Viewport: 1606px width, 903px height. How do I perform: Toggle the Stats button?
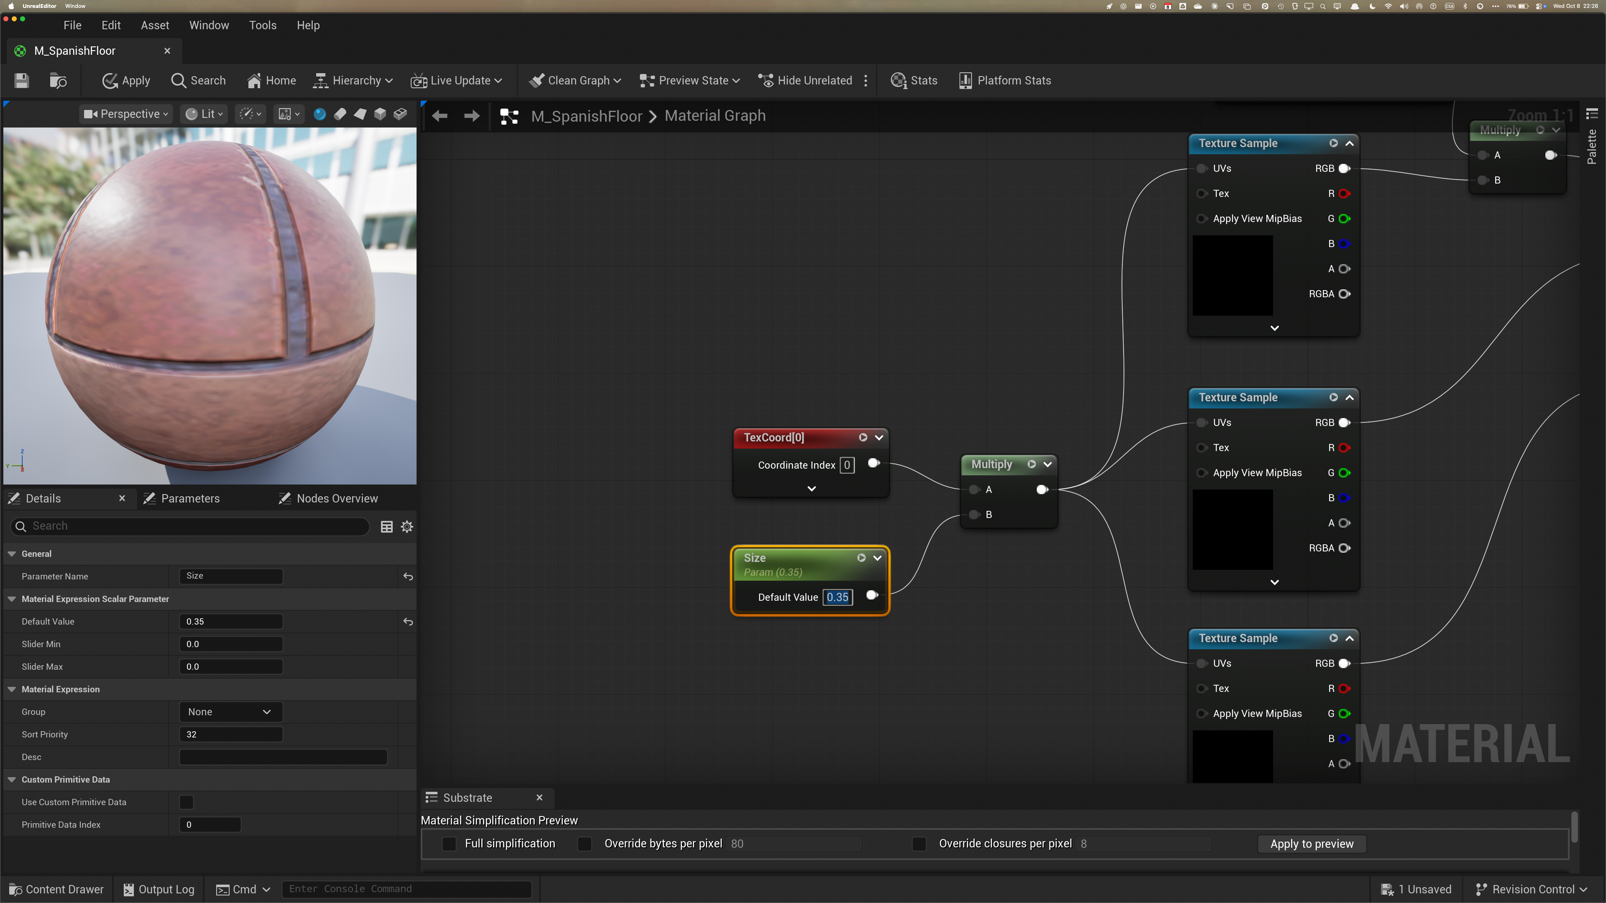[x=914, y=80]
